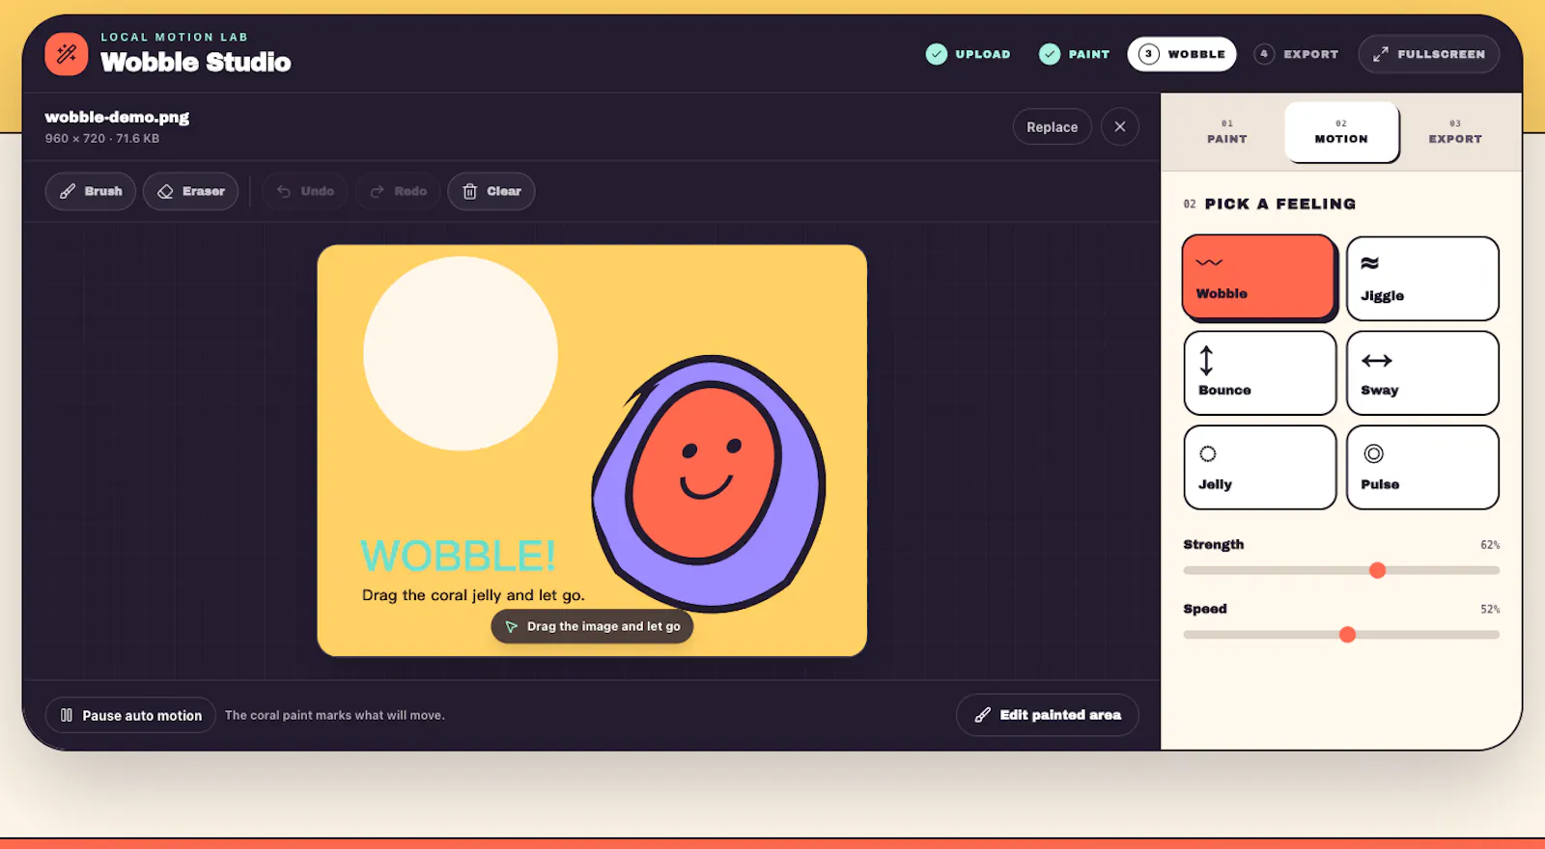Click the Undo button
The height and width of the screenshot is (849, 1545).
305,191
